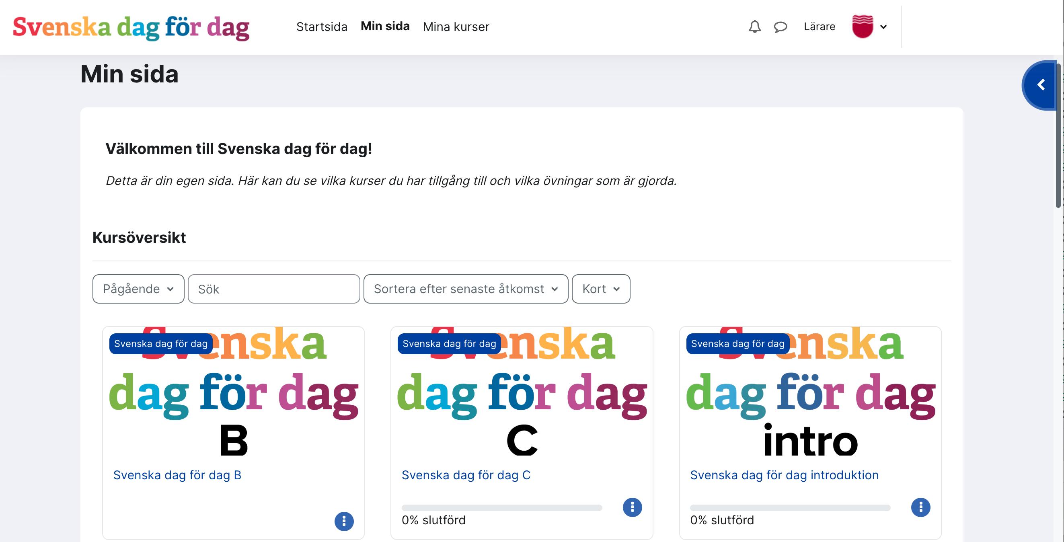Select the Min sida navigation item
The width and height of the screenshot is (1064, 542).
[x=385, y=26]
